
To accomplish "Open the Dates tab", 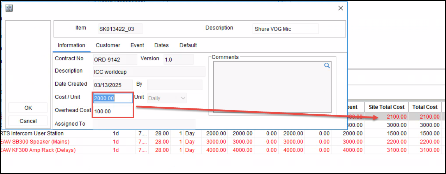I will 161,45.
